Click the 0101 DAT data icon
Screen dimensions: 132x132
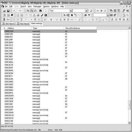coord(18,20)
